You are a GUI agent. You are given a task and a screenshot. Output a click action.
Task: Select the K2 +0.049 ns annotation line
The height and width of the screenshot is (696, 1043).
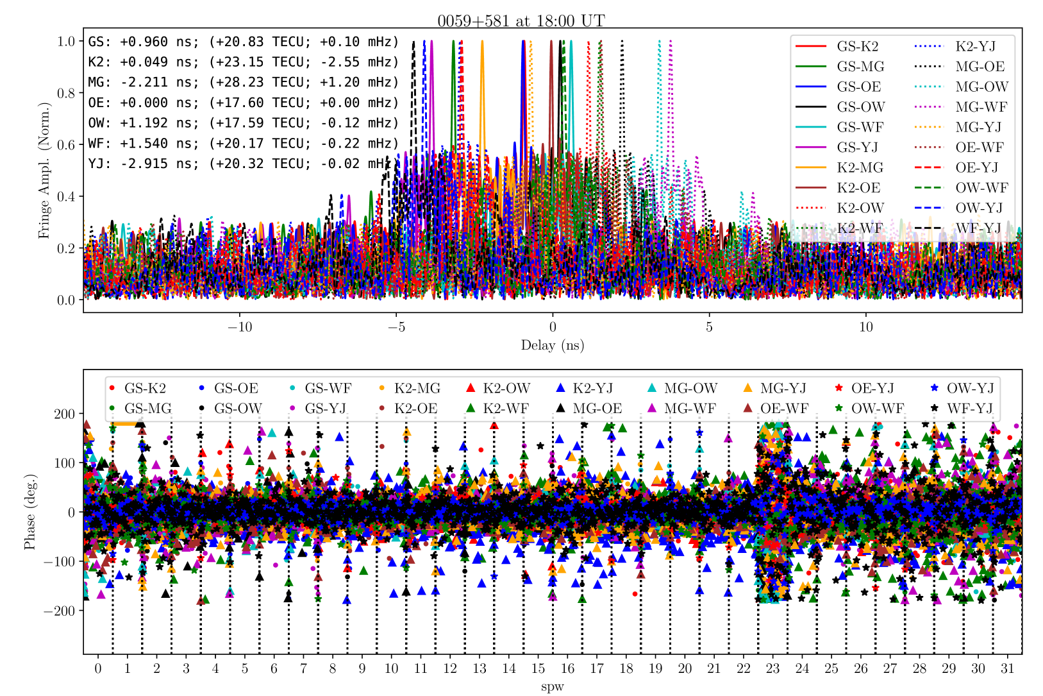244,62
